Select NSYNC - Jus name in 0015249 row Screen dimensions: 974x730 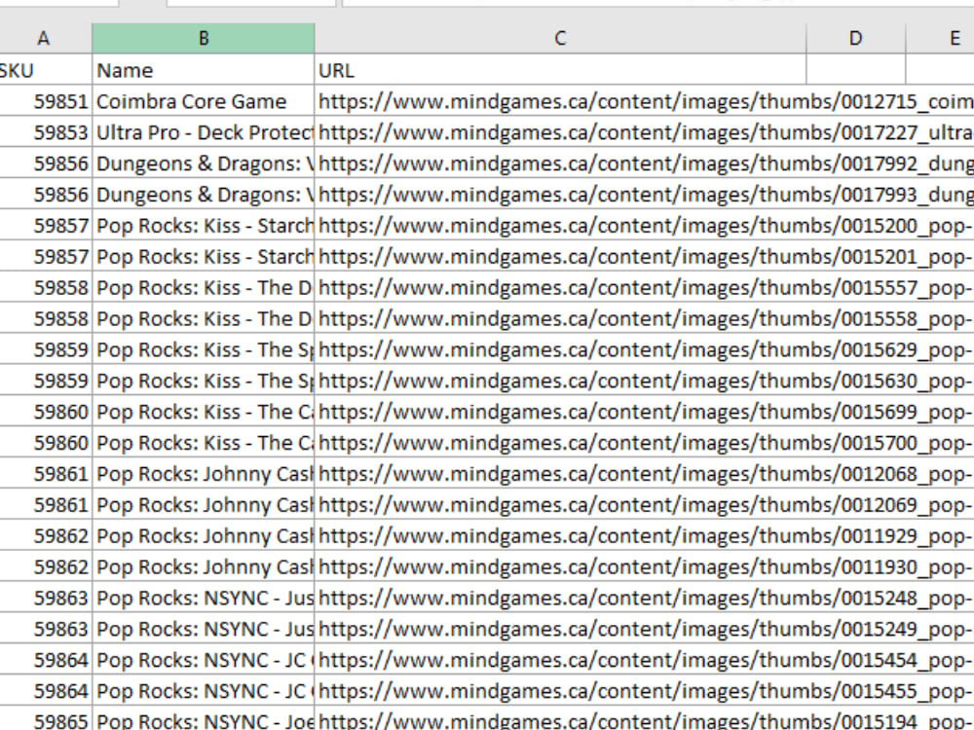click(x=204, y=629)
